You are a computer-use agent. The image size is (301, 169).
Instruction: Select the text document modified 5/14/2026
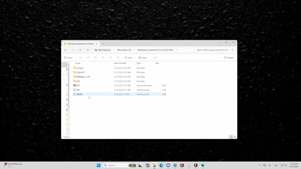(x=120, y=94)
